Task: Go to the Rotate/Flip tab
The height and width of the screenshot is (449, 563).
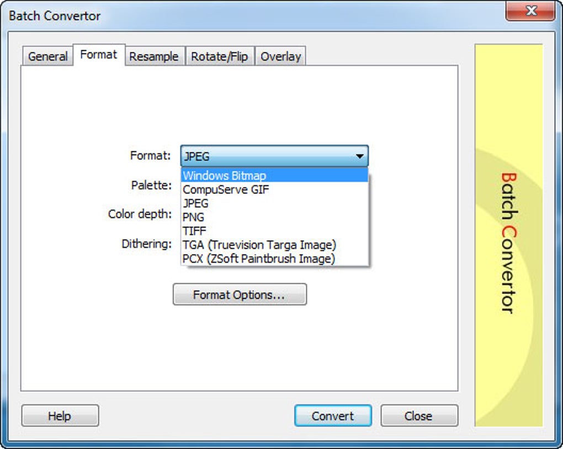Action: point(219,56)
